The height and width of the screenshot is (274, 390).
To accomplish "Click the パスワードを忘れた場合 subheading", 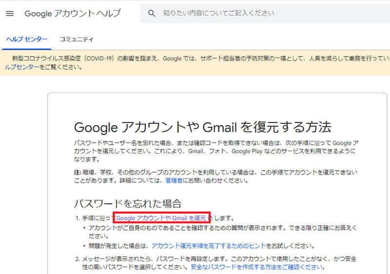I will tap(128, 203).
